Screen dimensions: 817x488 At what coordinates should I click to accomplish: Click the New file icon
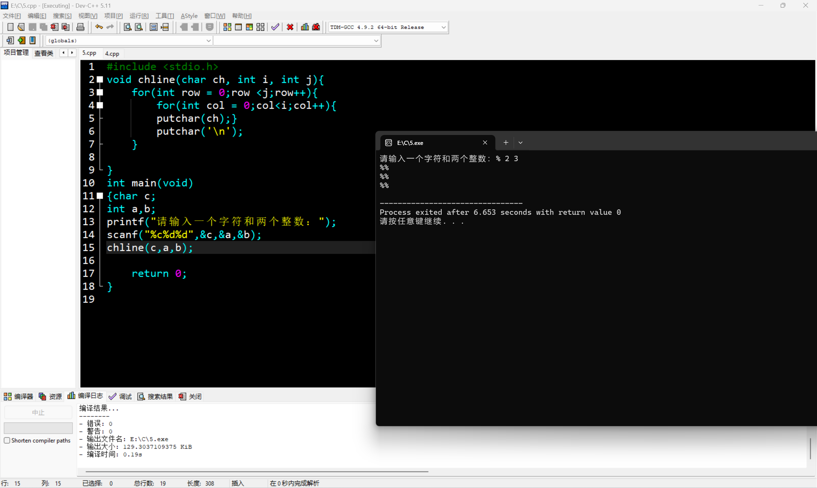tap(10, 27)
